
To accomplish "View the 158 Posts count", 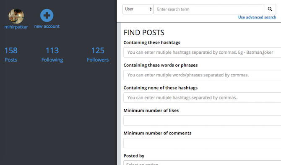I will [x=11, y=55].
